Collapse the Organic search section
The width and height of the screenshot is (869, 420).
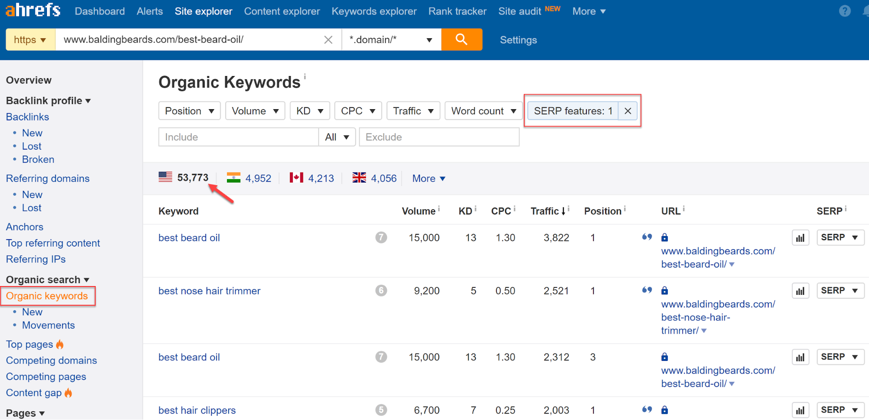47,280
